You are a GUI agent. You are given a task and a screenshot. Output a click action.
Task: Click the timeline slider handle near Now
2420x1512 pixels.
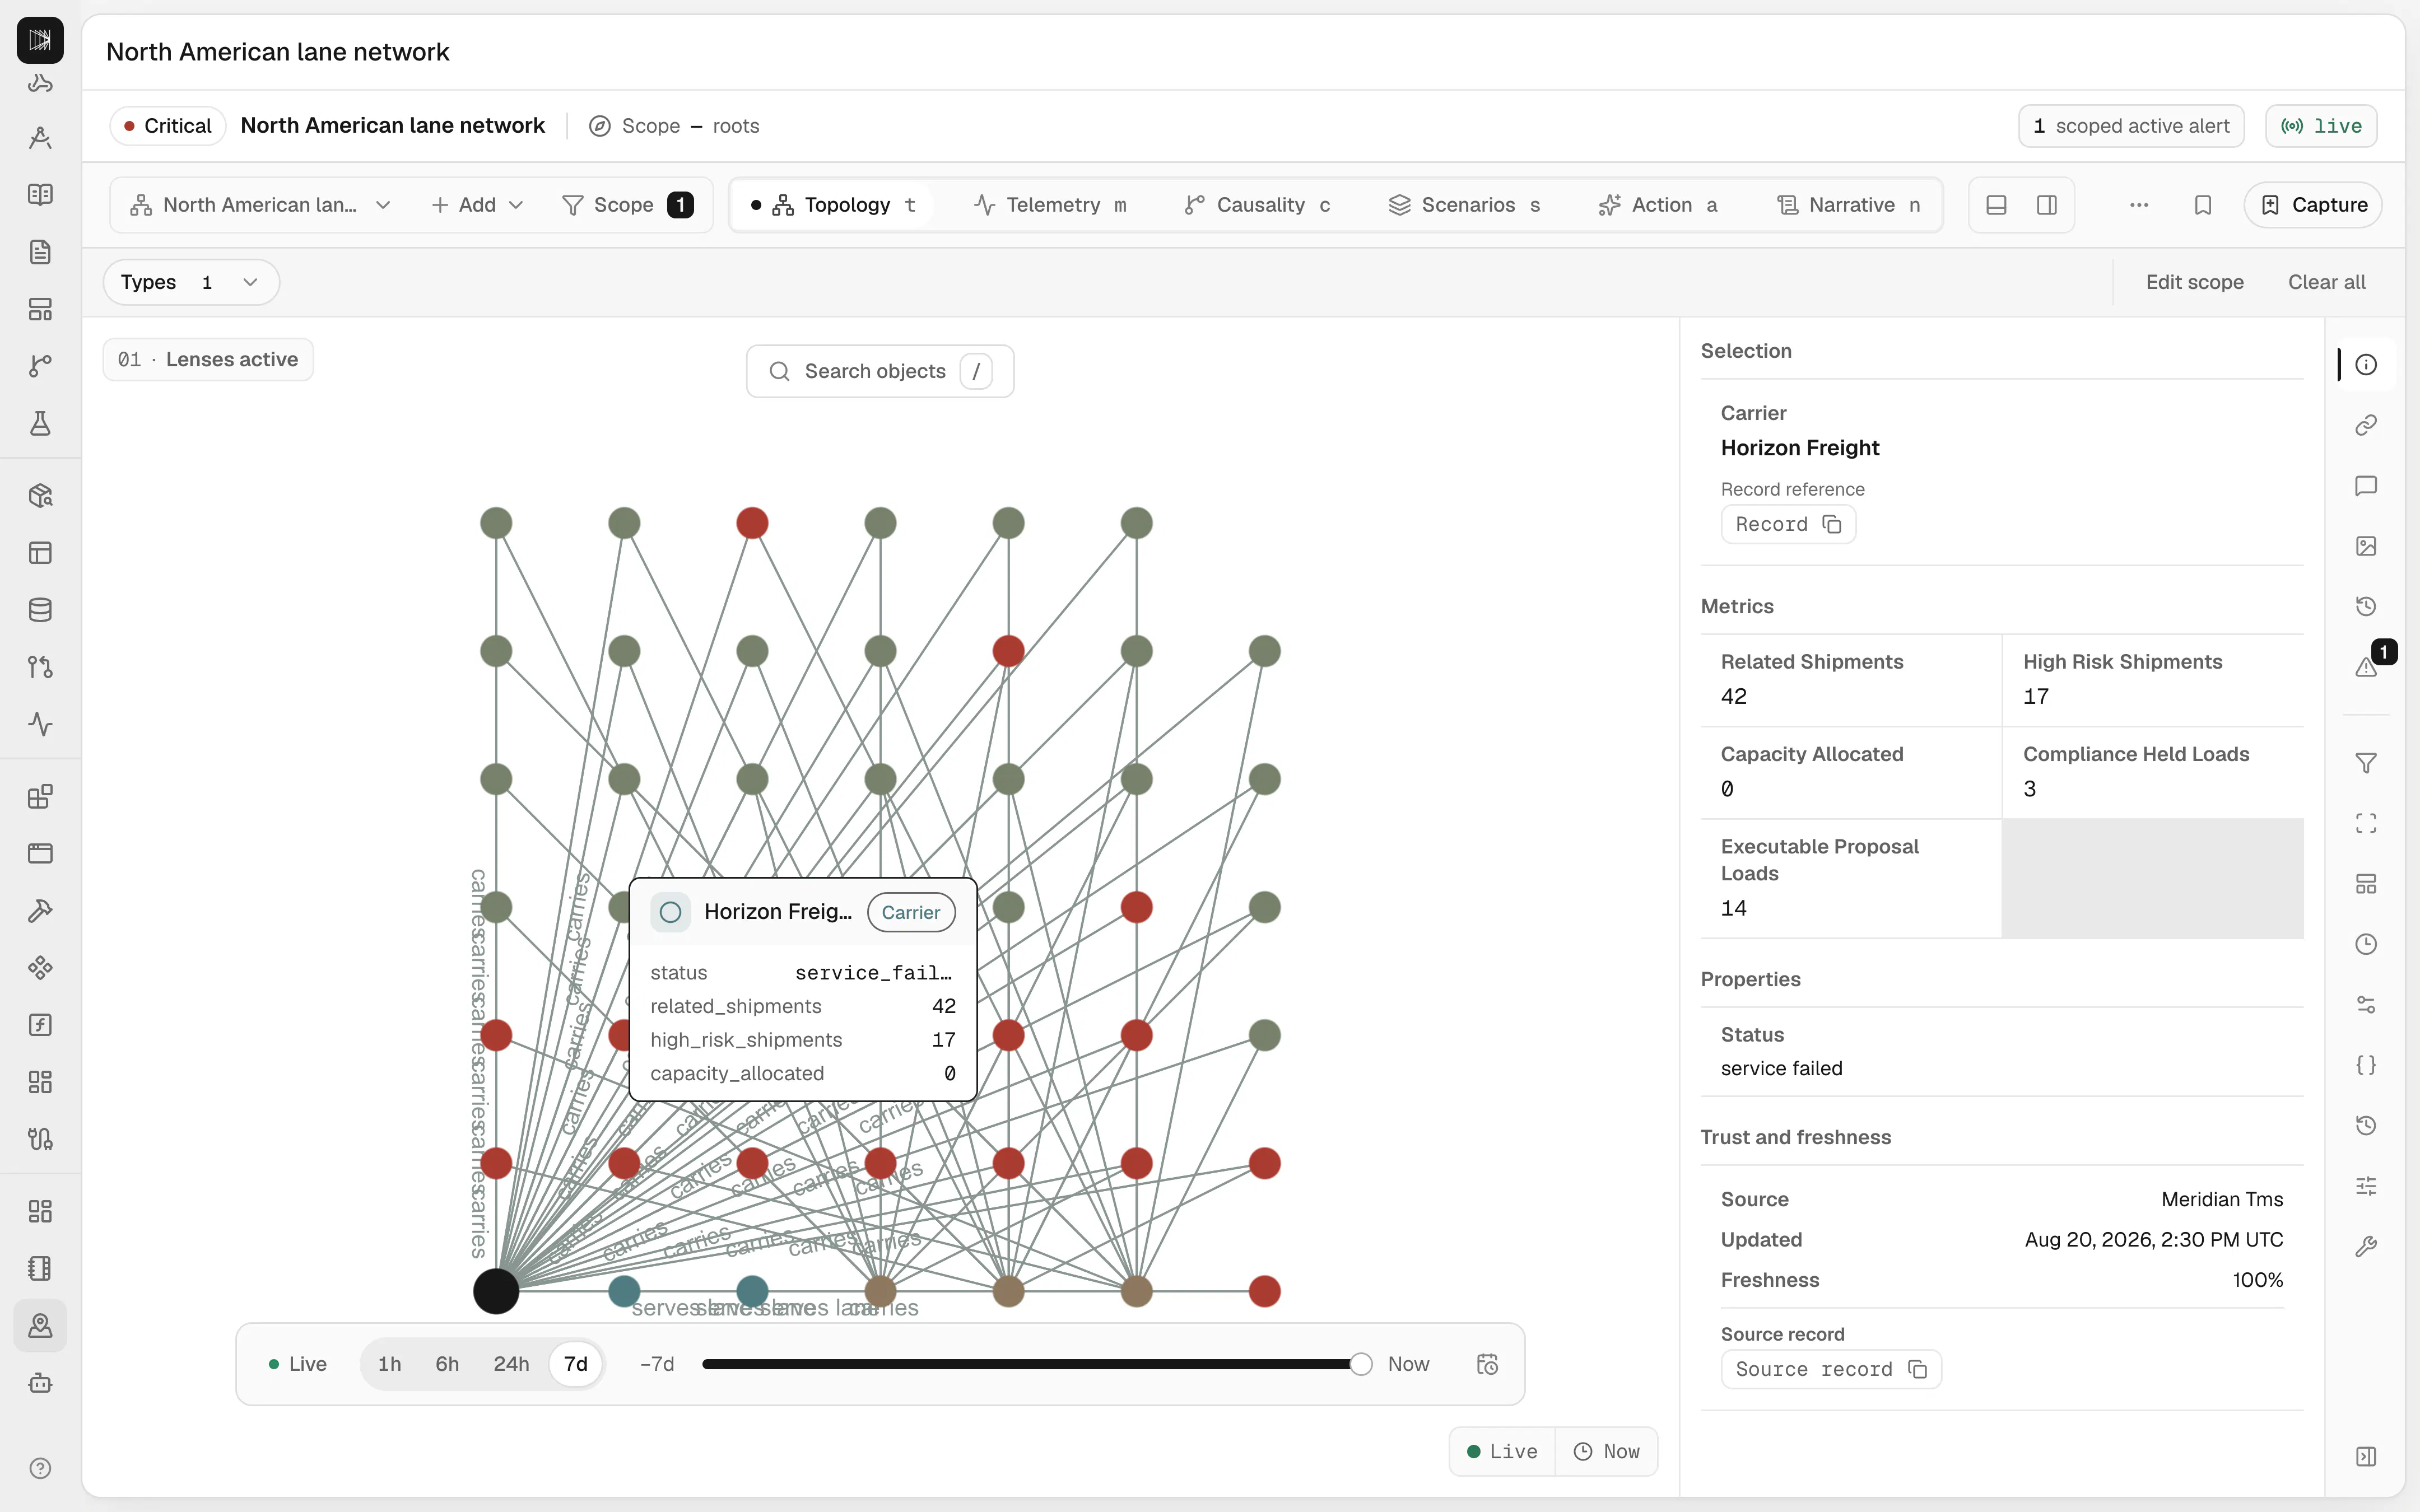coord(1360,1364)
